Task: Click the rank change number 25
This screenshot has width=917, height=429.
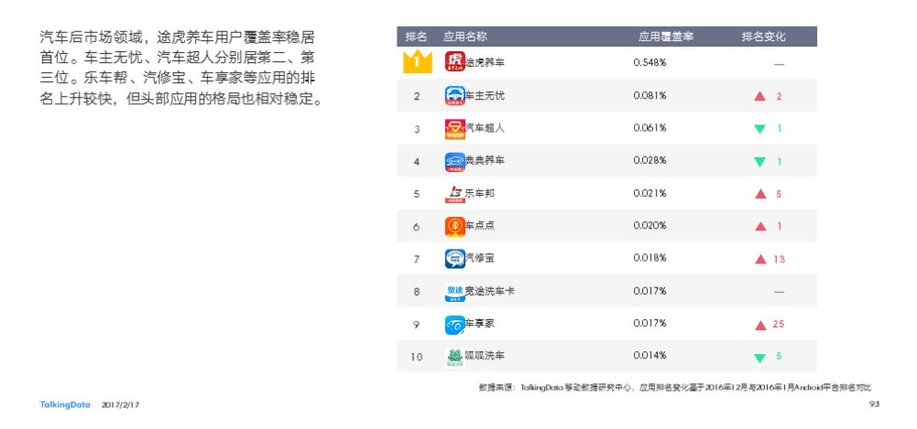Action: [x=779, y=324]
